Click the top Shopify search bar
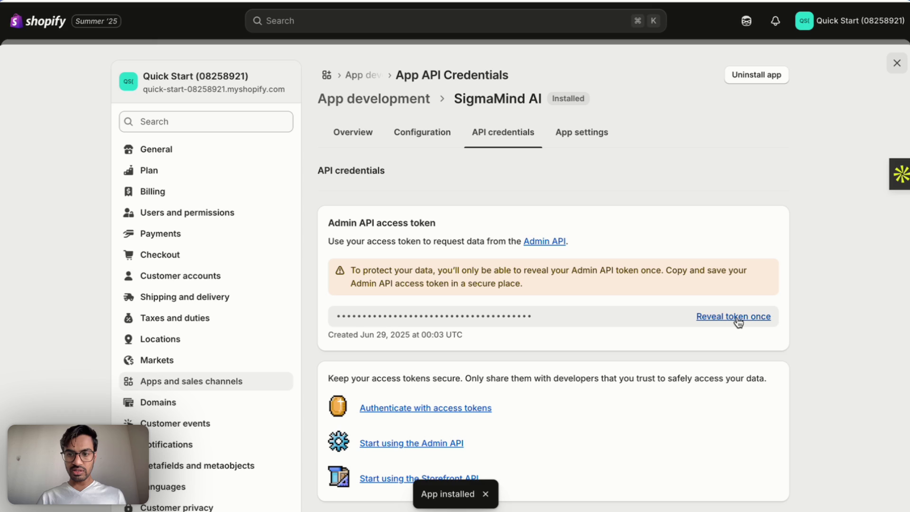Image resolution: width=910 pixels, height=512 pixels. [x=455, y=21]
